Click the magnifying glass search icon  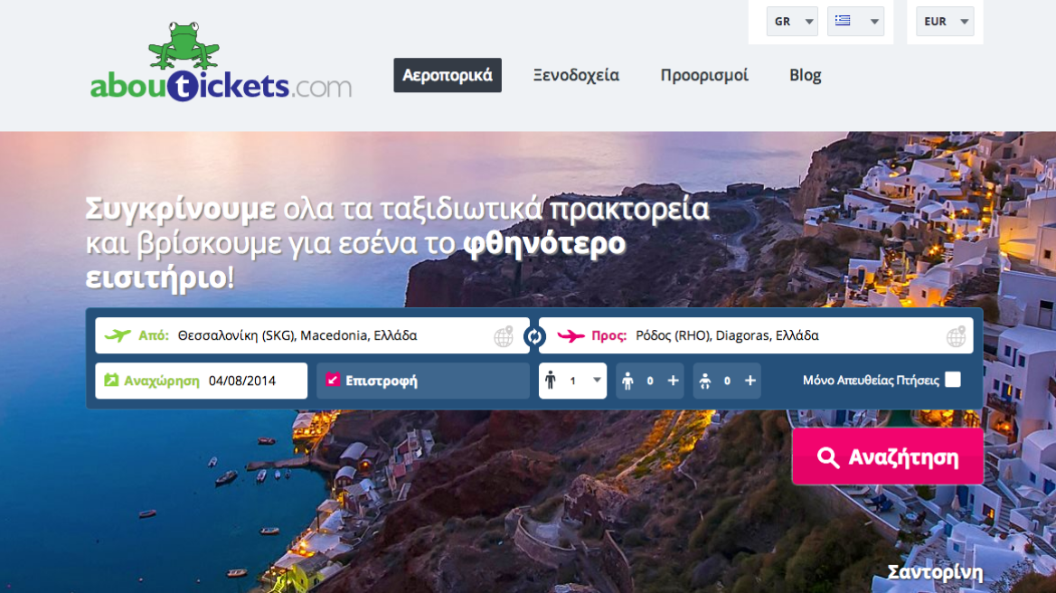coord(827,457)
